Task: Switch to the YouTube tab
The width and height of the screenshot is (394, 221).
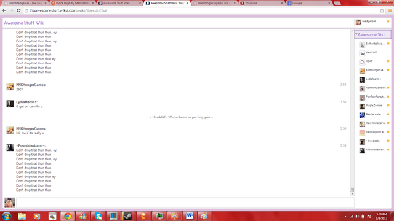Action: [261, 3]
